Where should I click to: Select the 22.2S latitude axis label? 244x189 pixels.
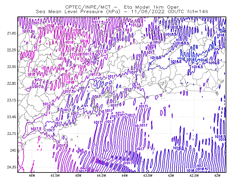pos(12,50)
